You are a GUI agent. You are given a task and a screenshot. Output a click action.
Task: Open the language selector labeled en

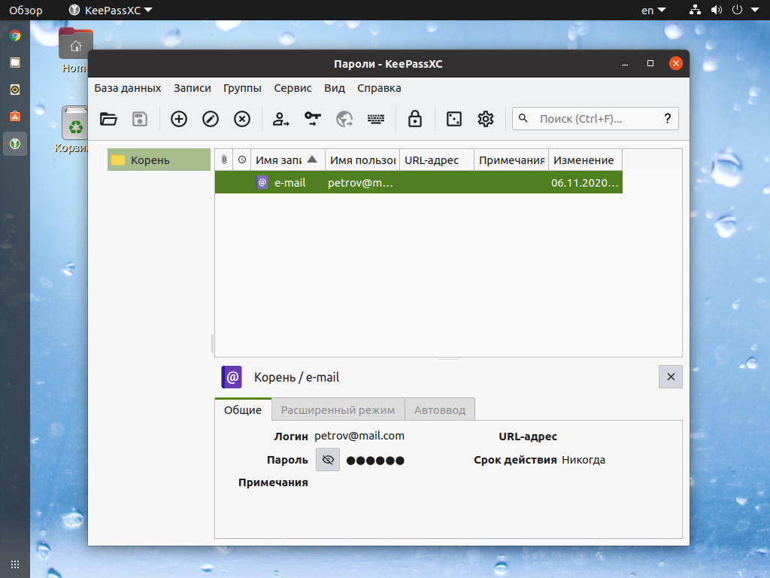coord(653,10)
